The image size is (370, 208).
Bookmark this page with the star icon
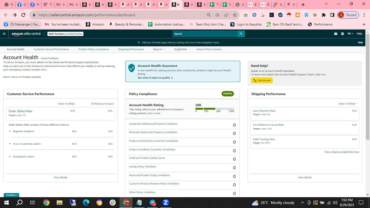[x=235, y=15]
